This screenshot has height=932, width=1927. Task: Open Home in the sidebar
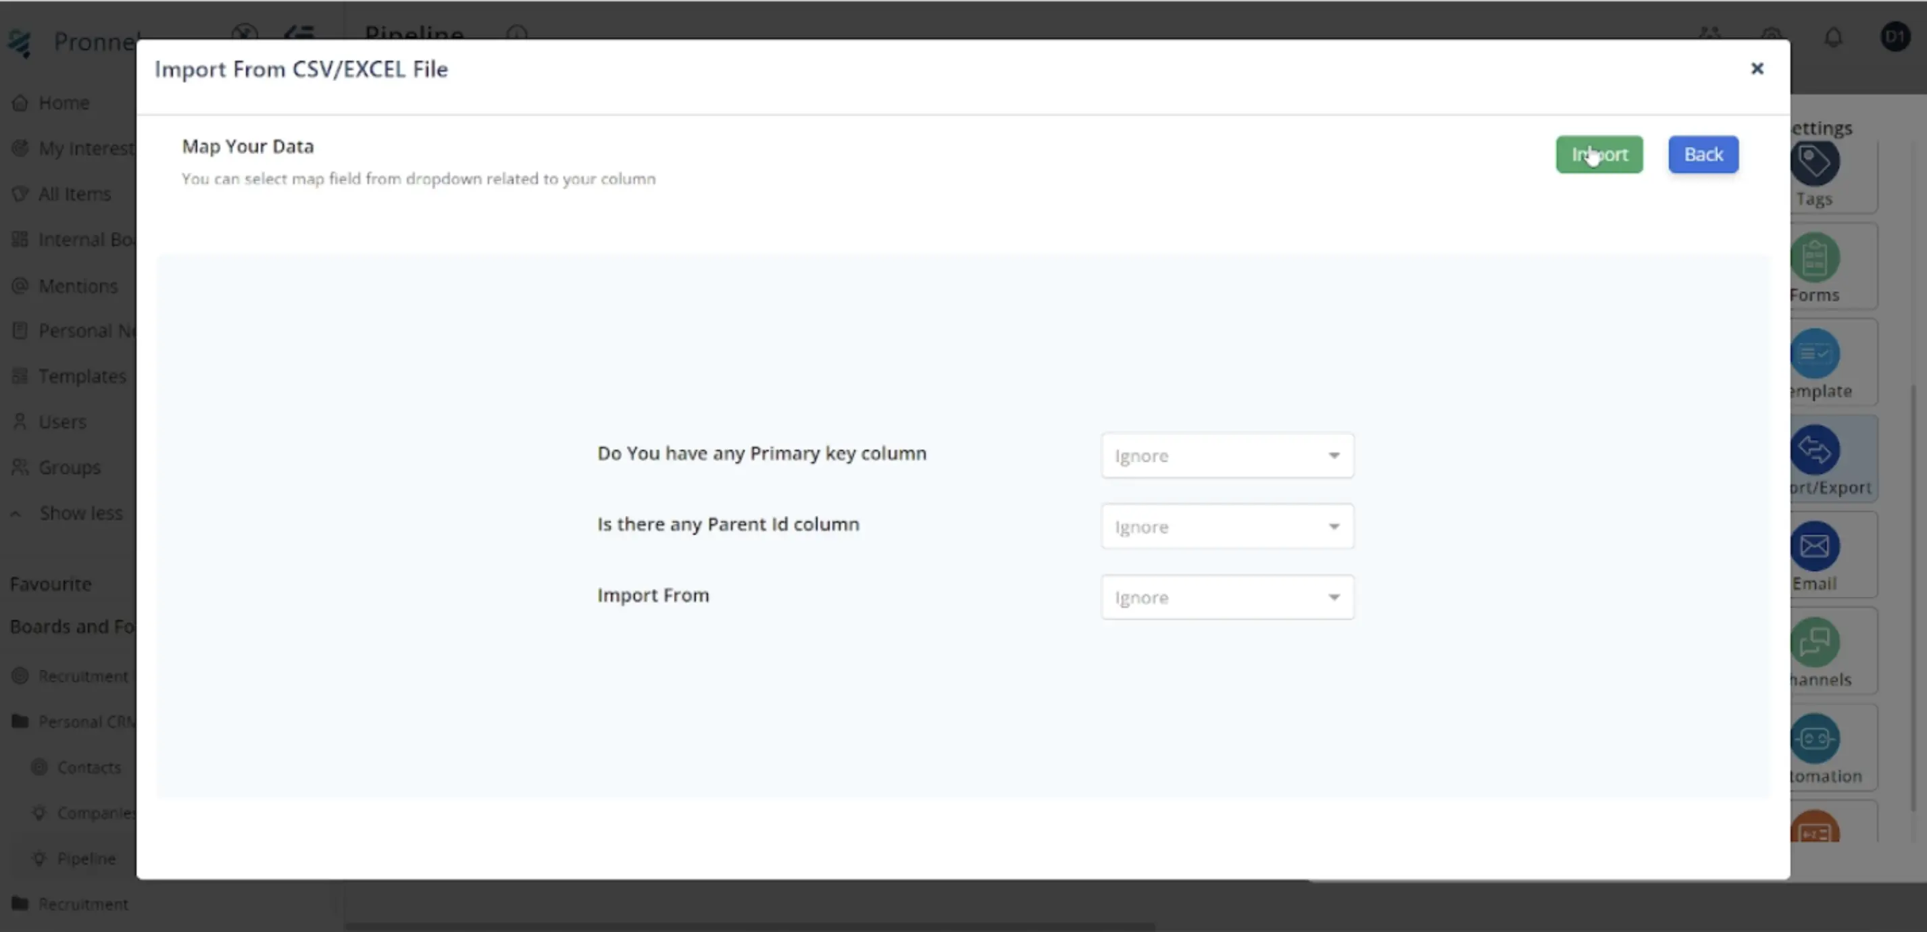tap(64, 103)
